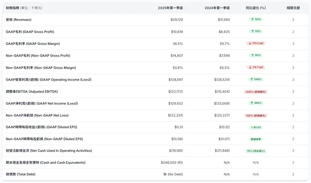This screenshot has height=183, width=311.
Task: Click the Non-GAAP Gross Profit row label
Action: pos(38,56)
